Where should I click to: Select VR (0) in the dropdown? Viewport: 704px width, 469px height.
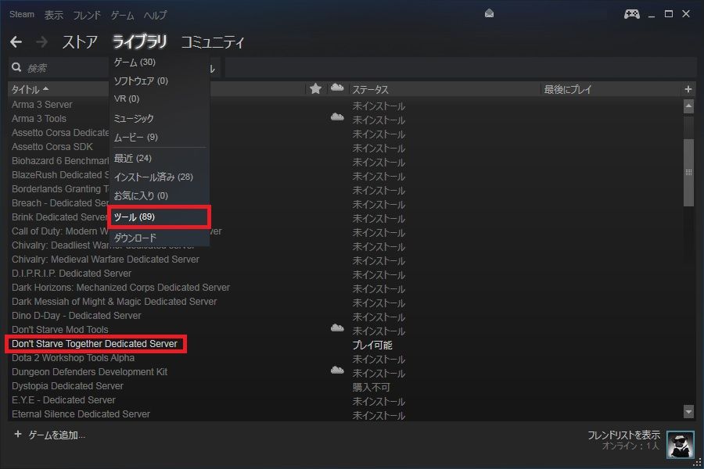160,98
